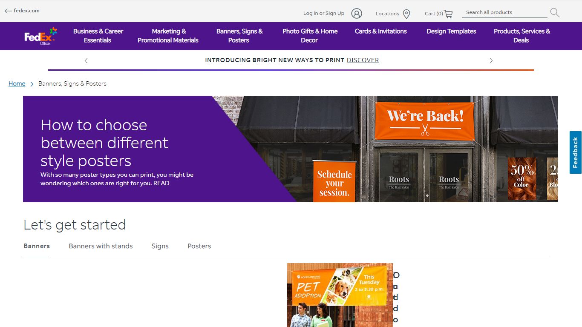The image size is (582, 327).
Task: Click the Banners, Signs & Posters breadcrumb text
Action: pyautogui.click(x=72, y=83)
